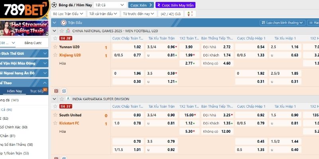Favorite the Yunnan U20 team star

(x=55, y=47)
